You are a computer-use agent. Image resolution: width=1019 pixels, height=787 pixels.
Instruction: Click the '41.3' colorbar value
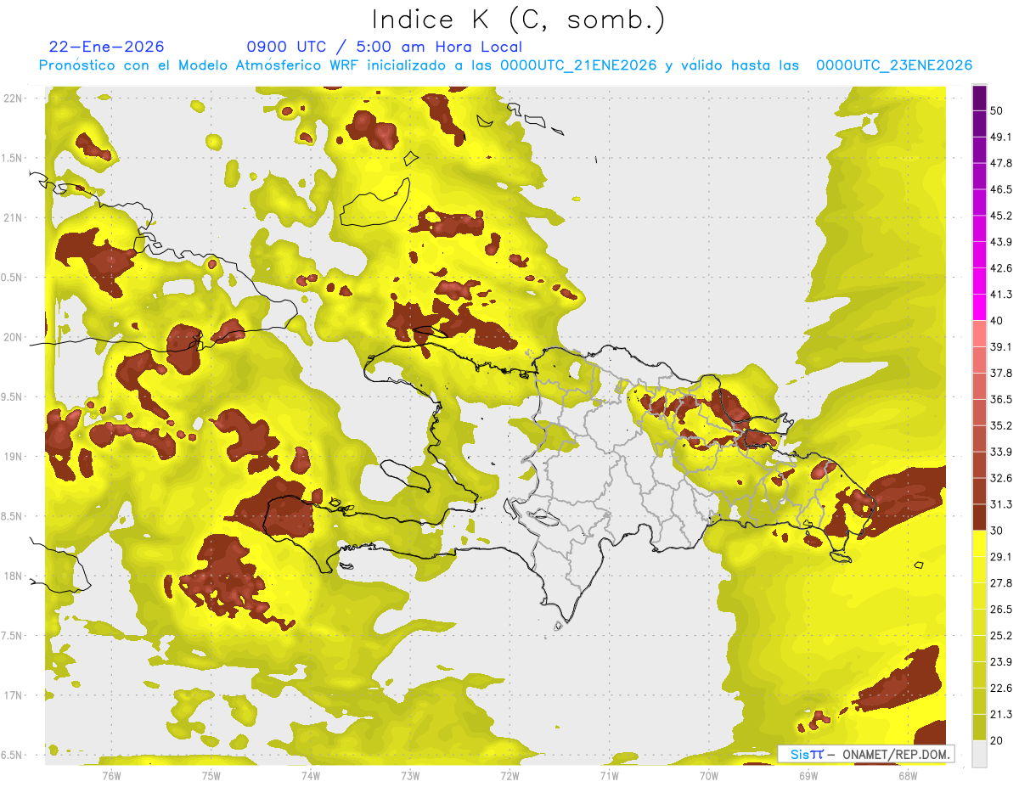tap(1001, 295)
